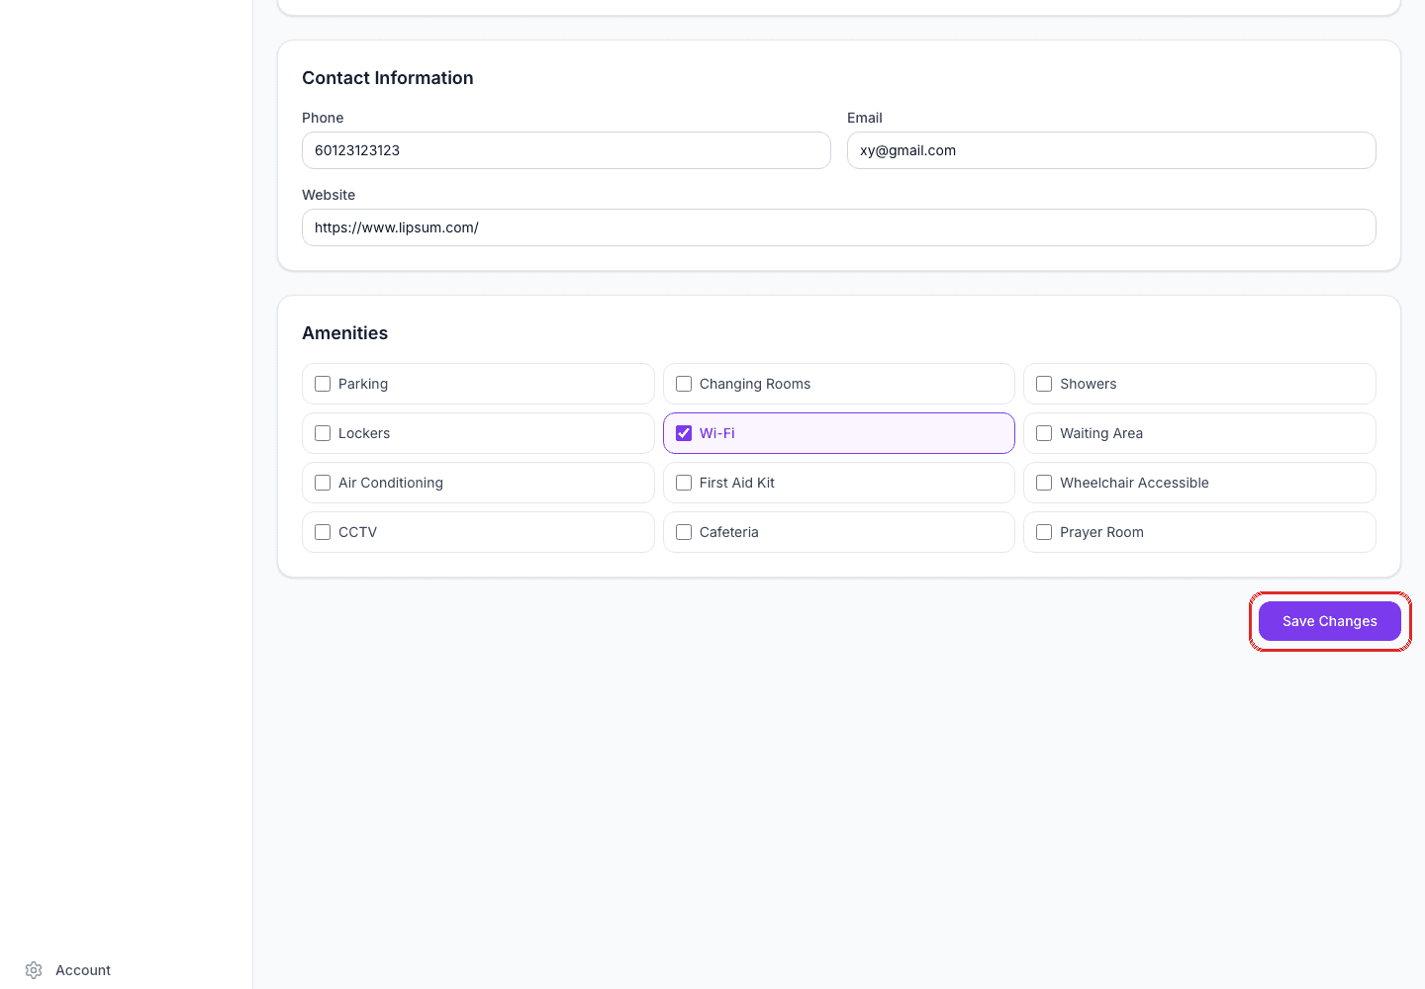This screenshot has width=1425, height=989.
Task: Tick the CCTV amenity checkbox
Action: (x=323, y=532)
